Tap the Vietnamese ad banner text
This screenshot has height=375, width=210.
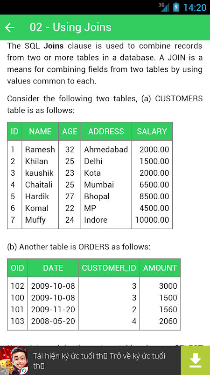(99, 360)
